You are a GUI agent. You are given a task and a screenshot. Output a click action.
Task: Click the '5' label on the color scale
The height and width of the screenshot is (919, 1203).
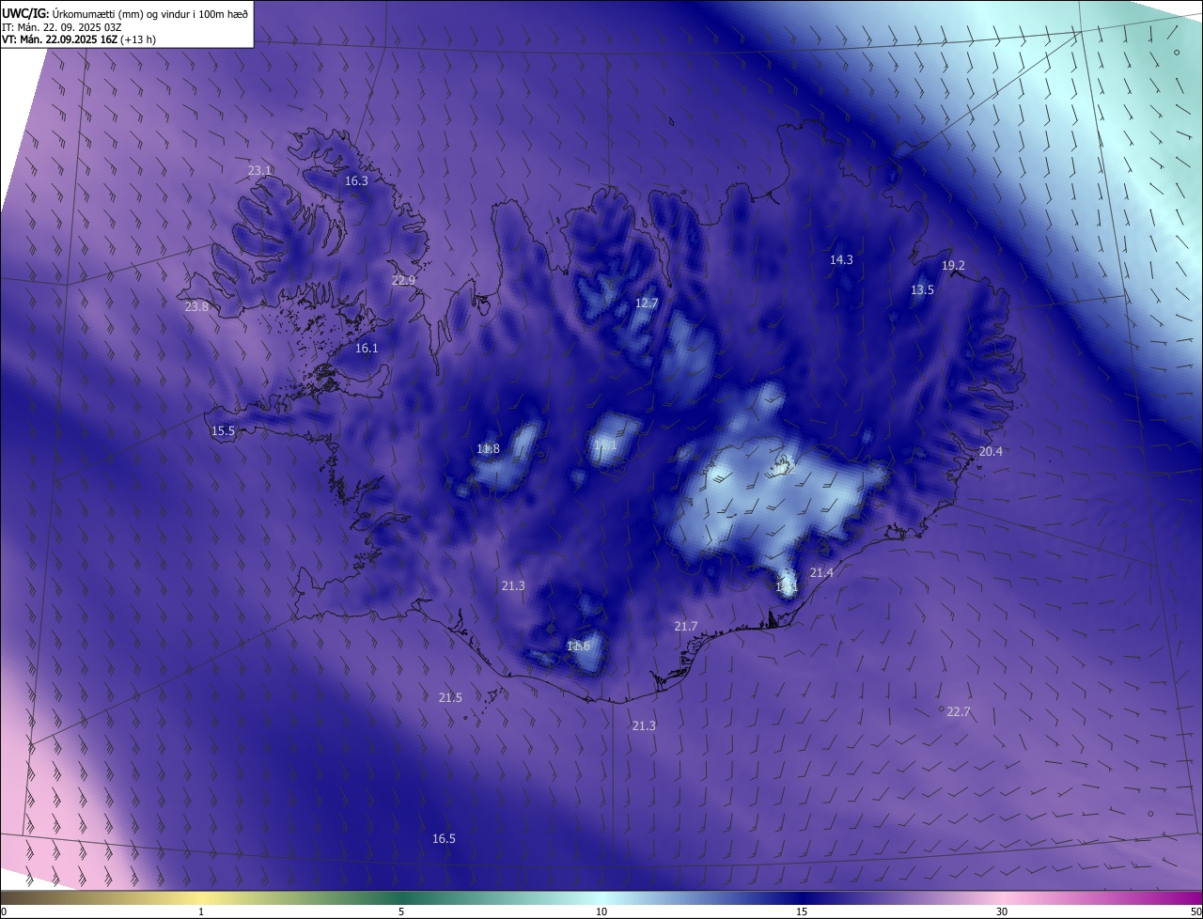[x=401, y=911]
